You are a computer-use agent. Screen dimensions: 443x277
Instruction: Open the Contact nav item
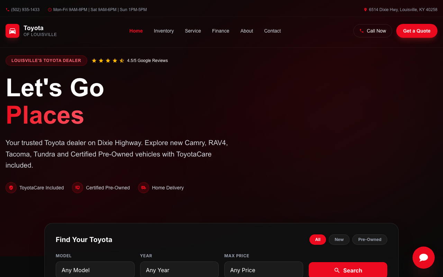point(272,31)
